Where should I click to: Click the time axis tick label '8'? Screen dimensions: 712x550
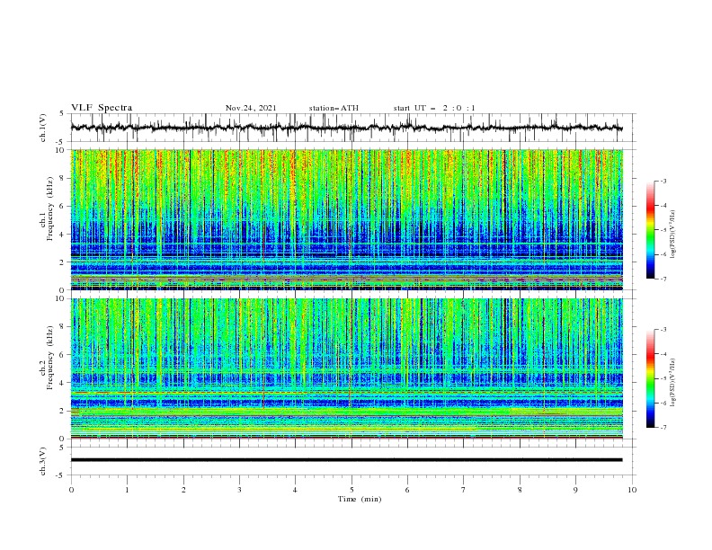tap(520, 490)
